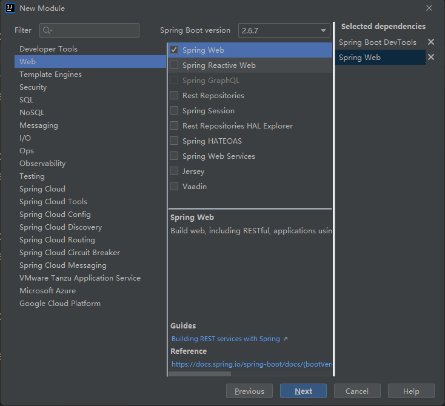The image size is (445, 406).
Task: Select the SQL category
Action: tap(90, 100)
